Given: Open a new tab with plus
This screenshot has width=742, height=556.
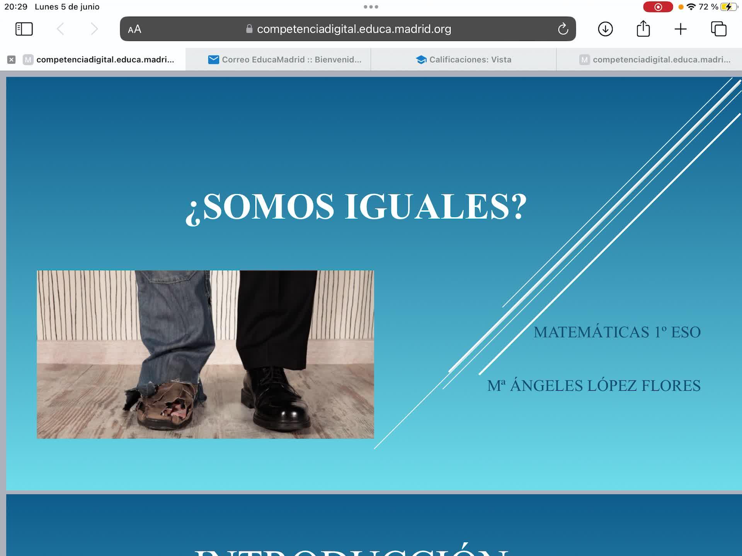Looking at the screenshot, I should click(x=681, y=29).
